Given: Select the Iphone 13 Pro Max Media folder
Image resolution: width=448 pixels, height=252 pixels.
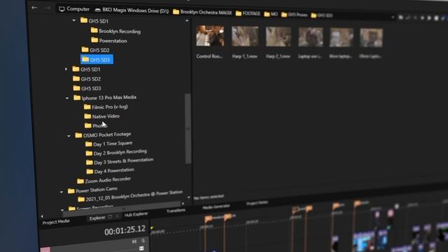Looking at the screenshot, I should click(x=105, y=98).
